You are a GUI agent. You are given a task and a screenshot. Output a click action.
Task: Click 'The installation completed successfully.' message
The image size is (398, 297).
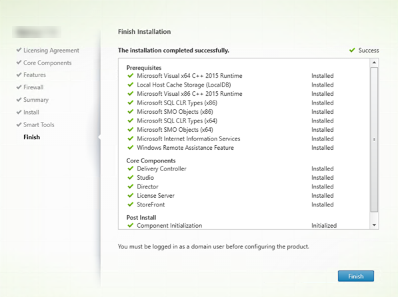[x=173, y=50]
